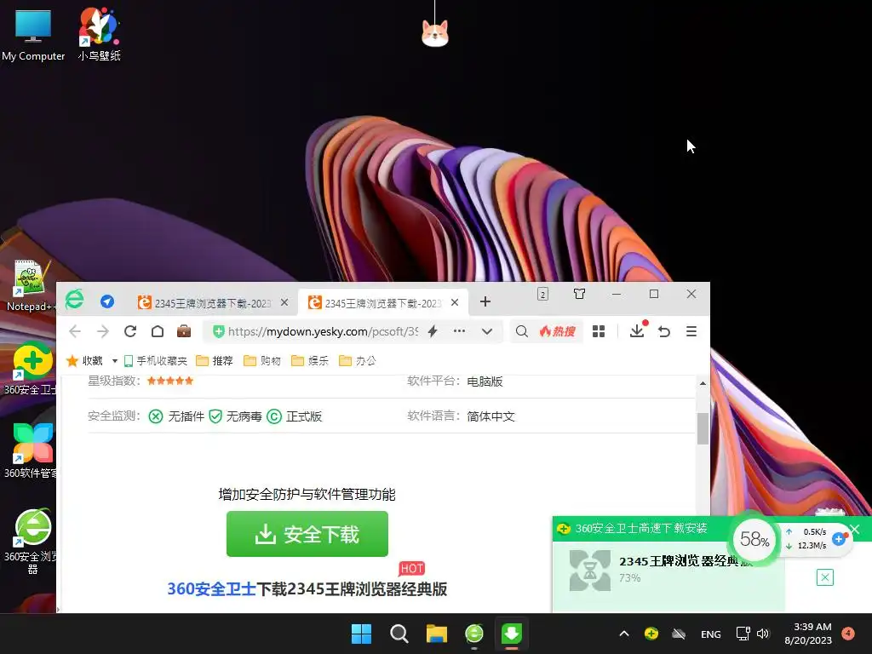The image size is (872, 654).
Task: Open the extensions grid icon
Action: (x=599, y=331)
